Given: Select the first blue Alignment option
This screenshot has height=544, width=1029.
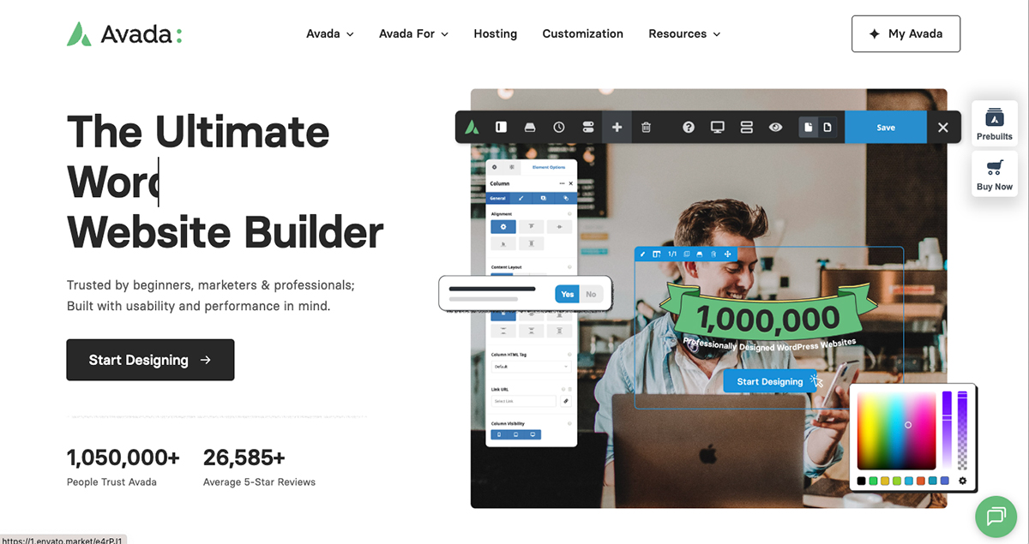Looking at the screenshot, I should 503,227.
